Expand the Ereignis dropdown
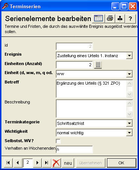The image size is (139, 170). coord(129,56)
